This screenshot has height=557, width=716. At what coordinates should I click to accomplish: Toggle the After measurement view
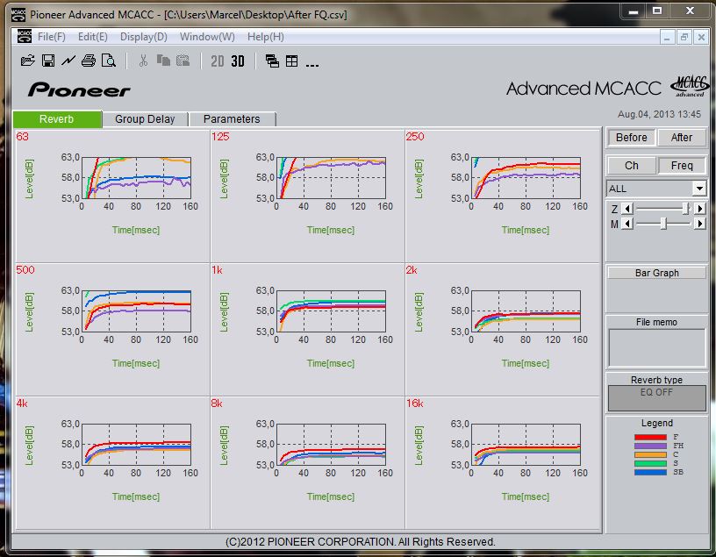682,138
